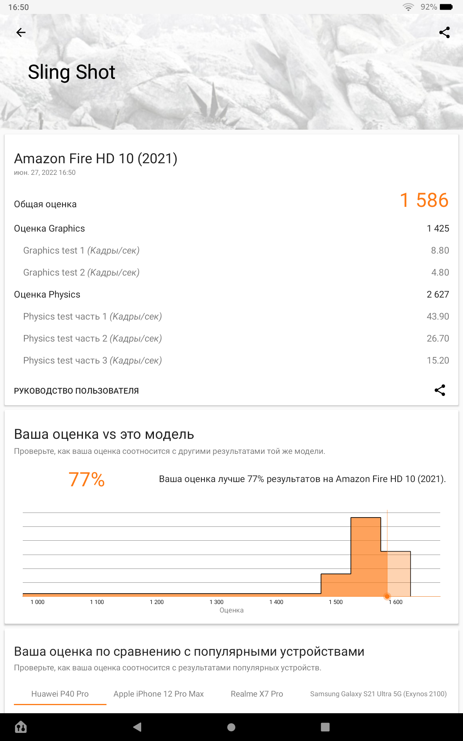Switch to Realme X7 Pro tab
Viewport: 463px width, 741px height.
click(257, 694)
